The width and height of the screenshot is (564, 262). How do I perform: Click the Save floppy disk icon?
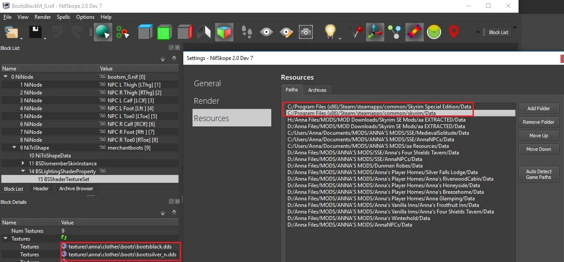(x=35, y=32)
